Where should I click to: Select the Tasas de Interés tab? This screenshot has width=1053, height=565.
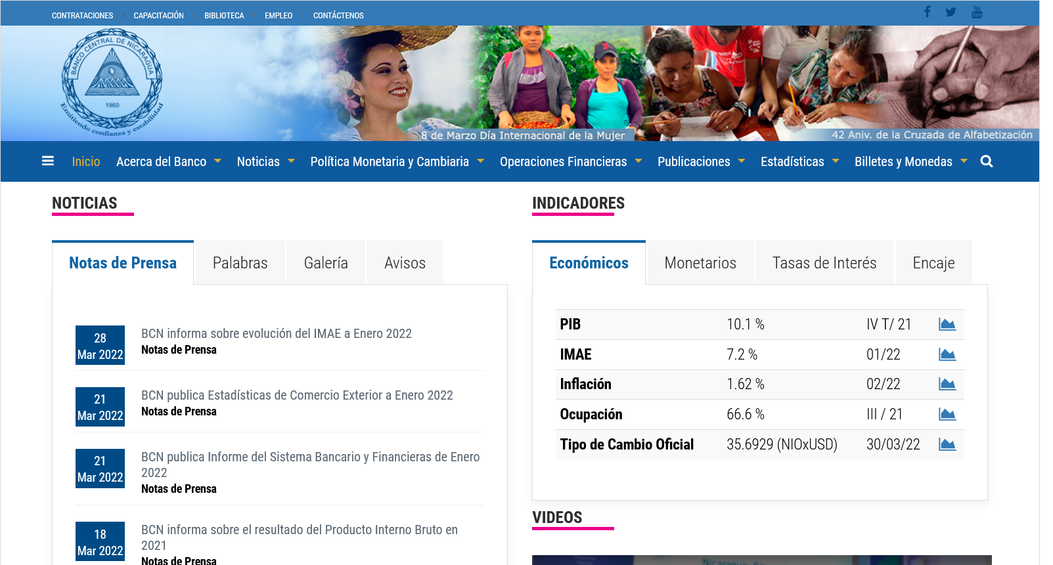824,263
